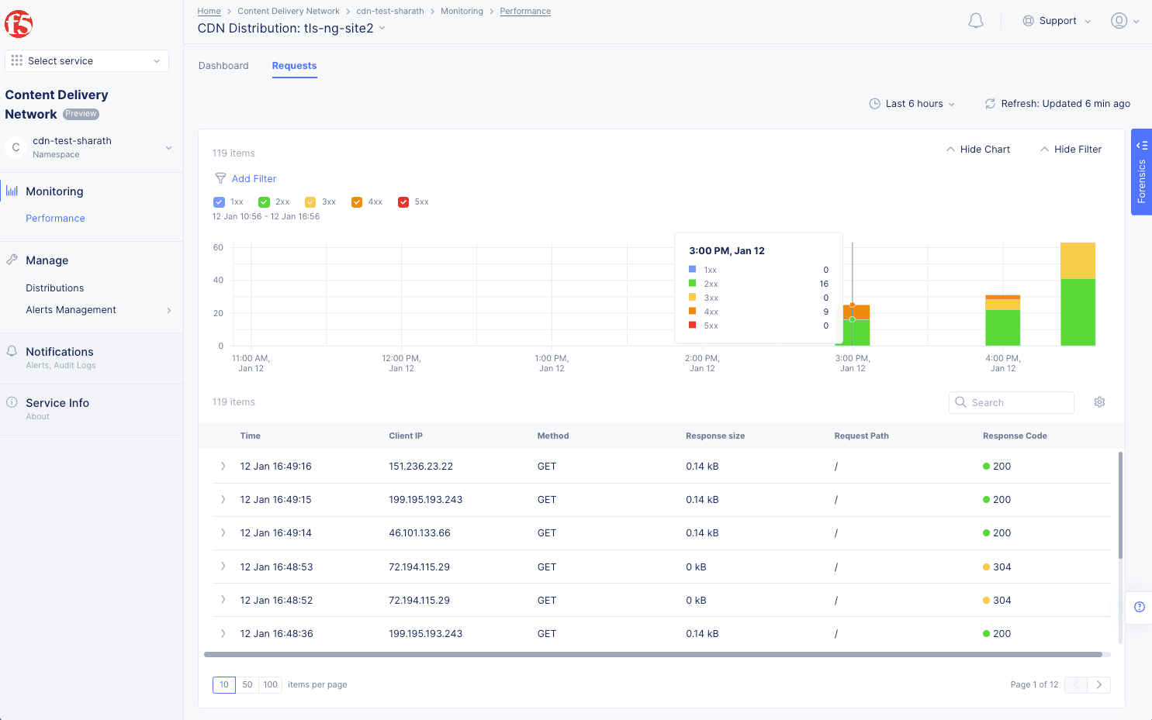Switch to the Dashboard tab
The height and width of the screenshot is (720, 1152).
[223, 66]
